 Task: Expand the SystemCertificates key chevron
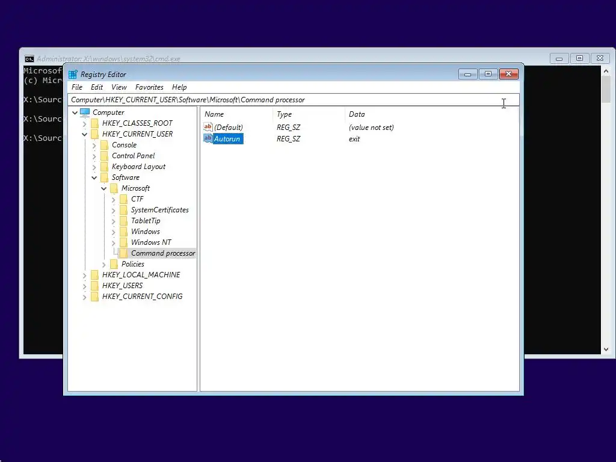point(114,210)
